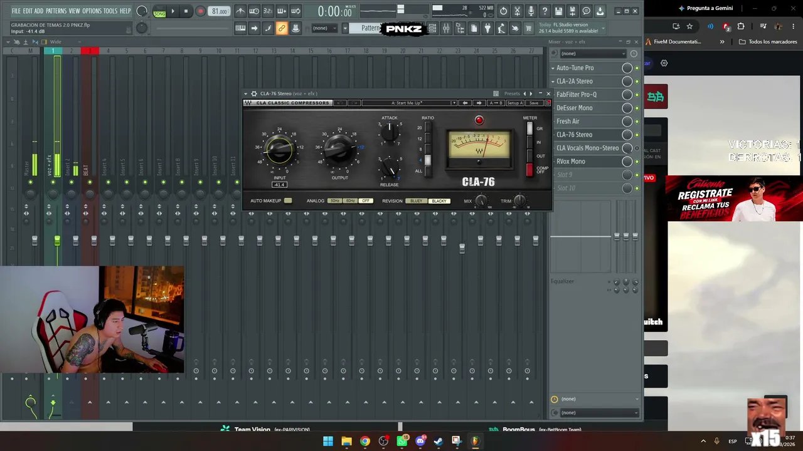
Task: Click the MIX knob
Action: click(x=481, y=200)
